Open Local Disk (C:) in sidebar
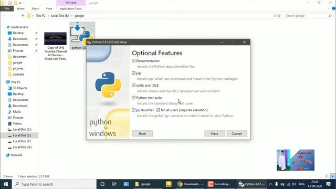336x189 pixels. 22,130
